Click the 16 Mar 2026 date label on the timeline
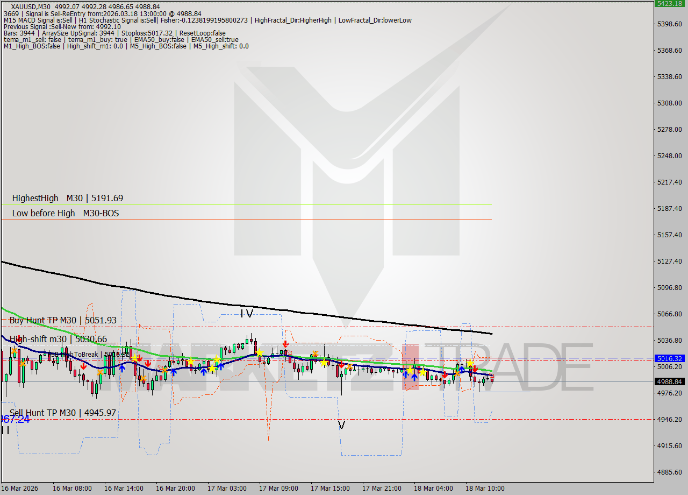The height and width of the screenshot is (495, 688). (x=20, y=489)
